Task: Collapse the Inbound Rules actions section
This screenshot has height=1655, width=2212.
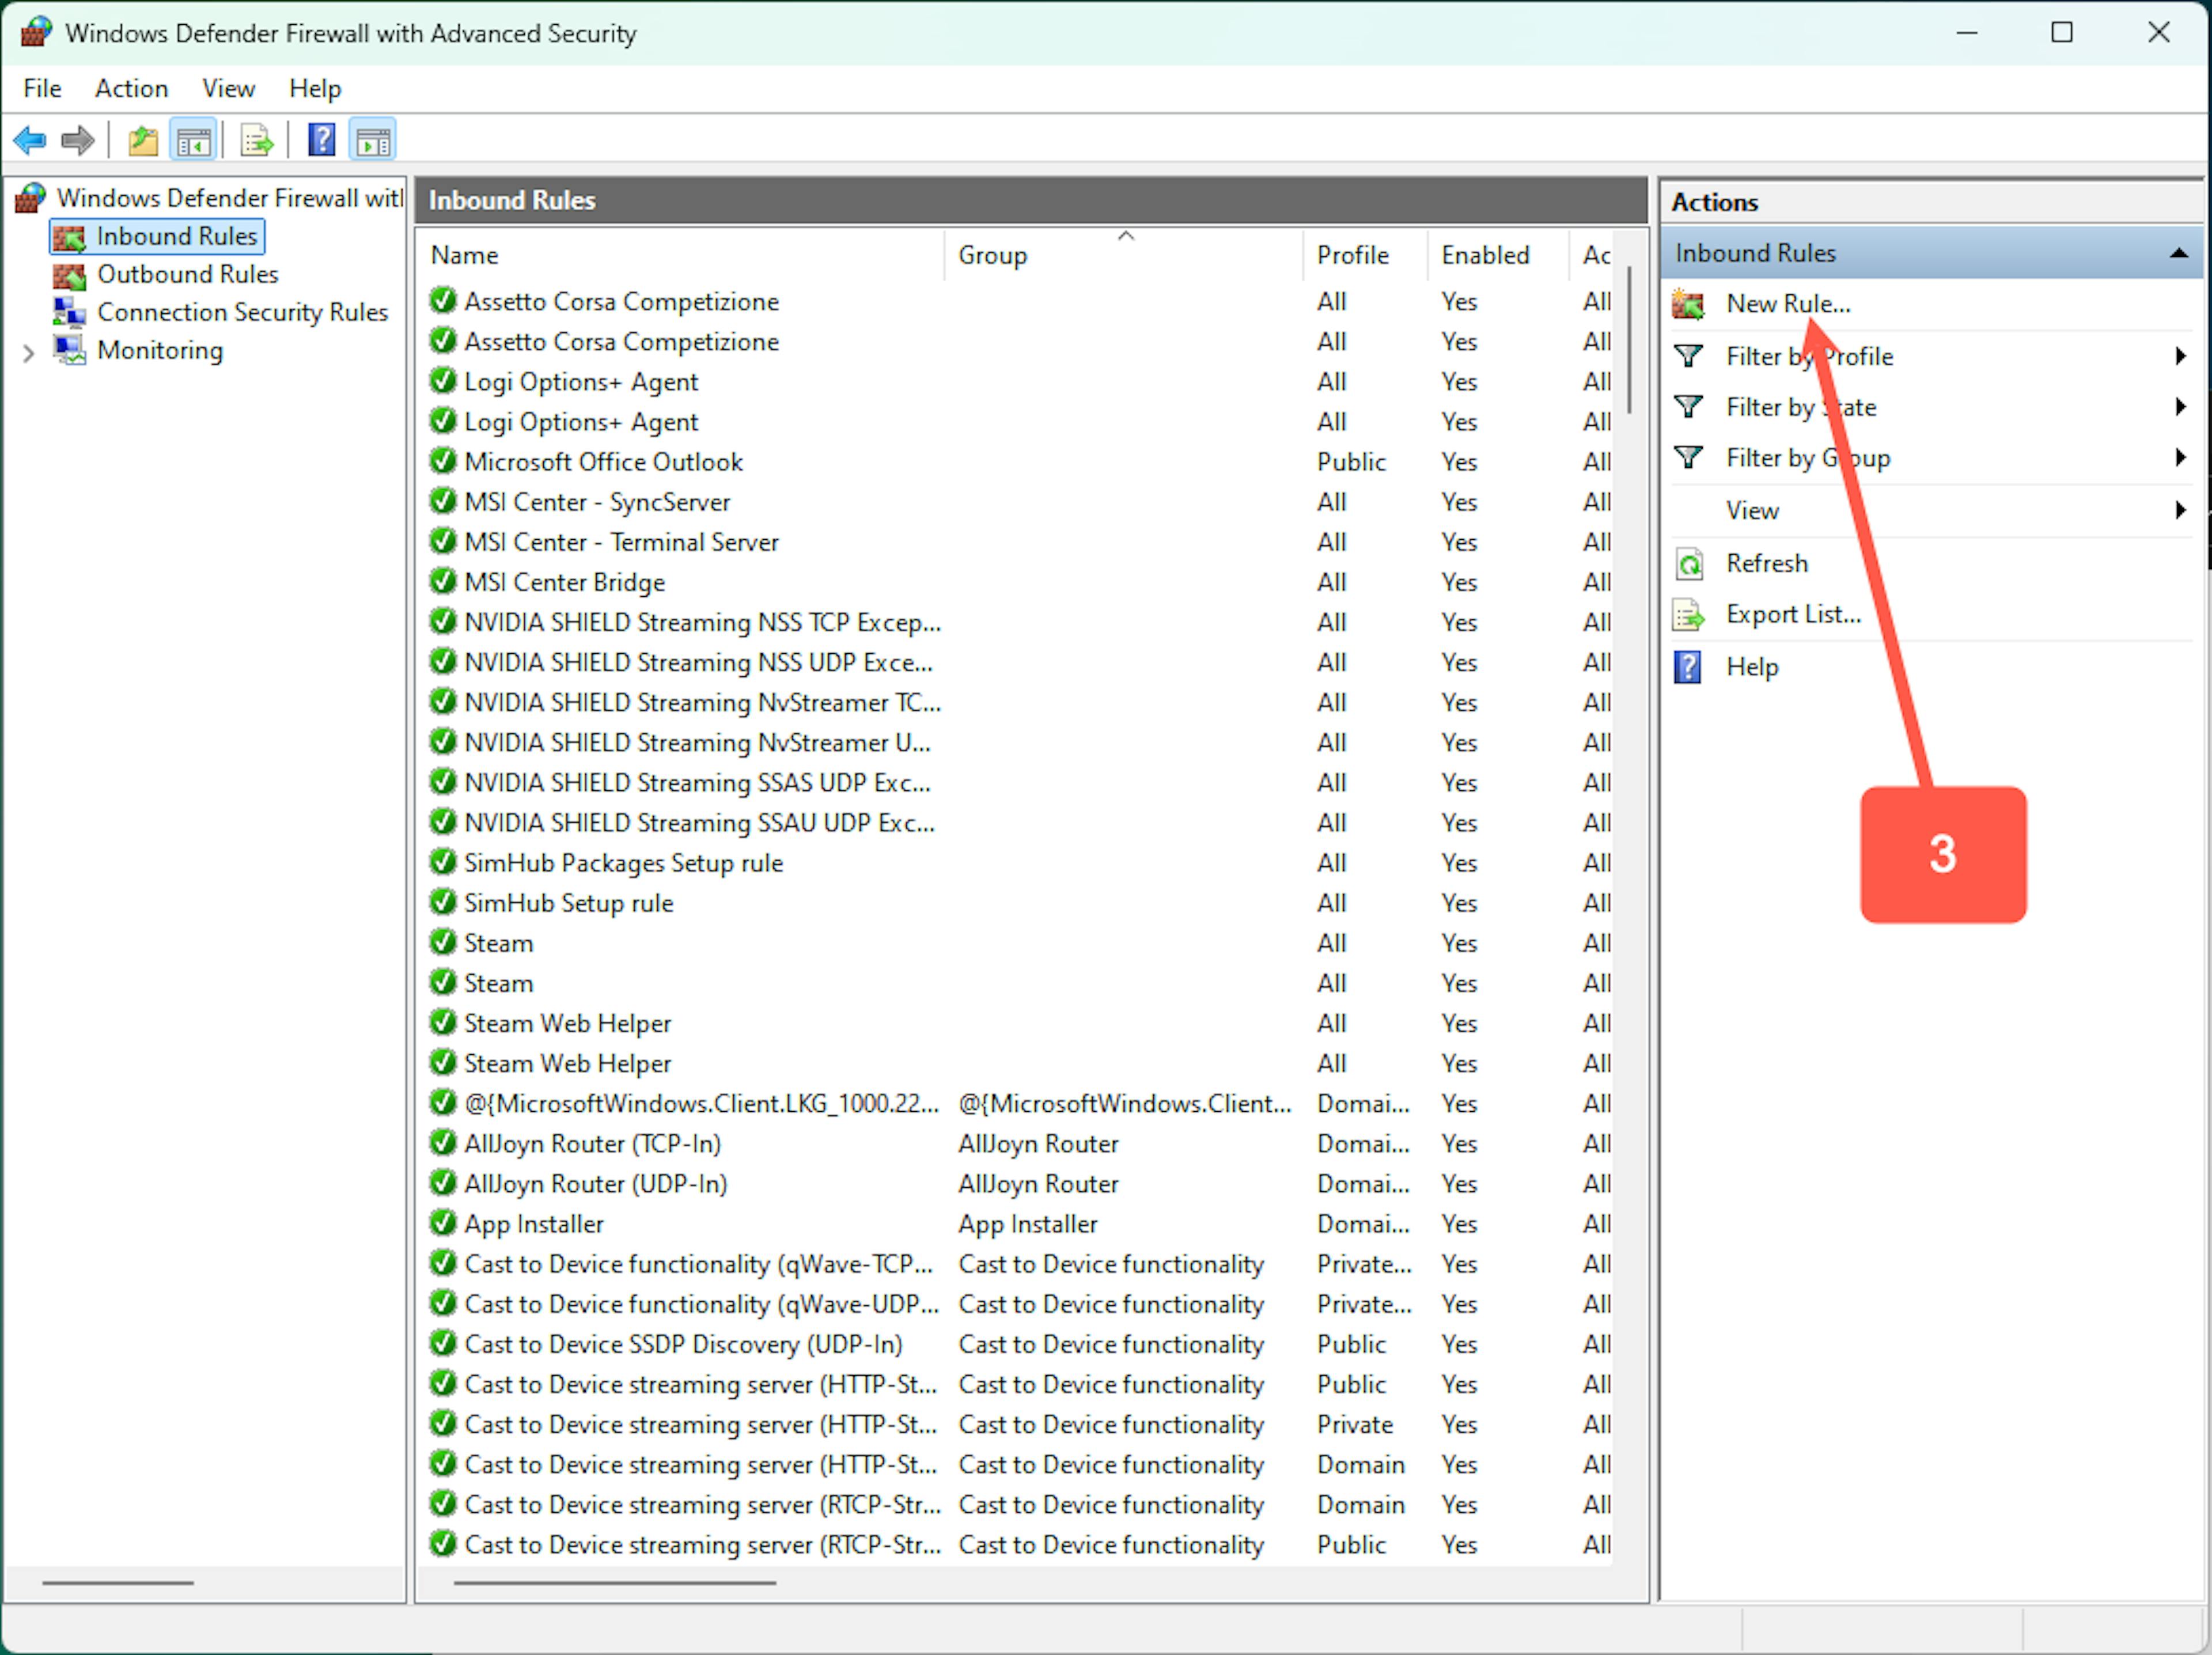Action: (2178, 254)
